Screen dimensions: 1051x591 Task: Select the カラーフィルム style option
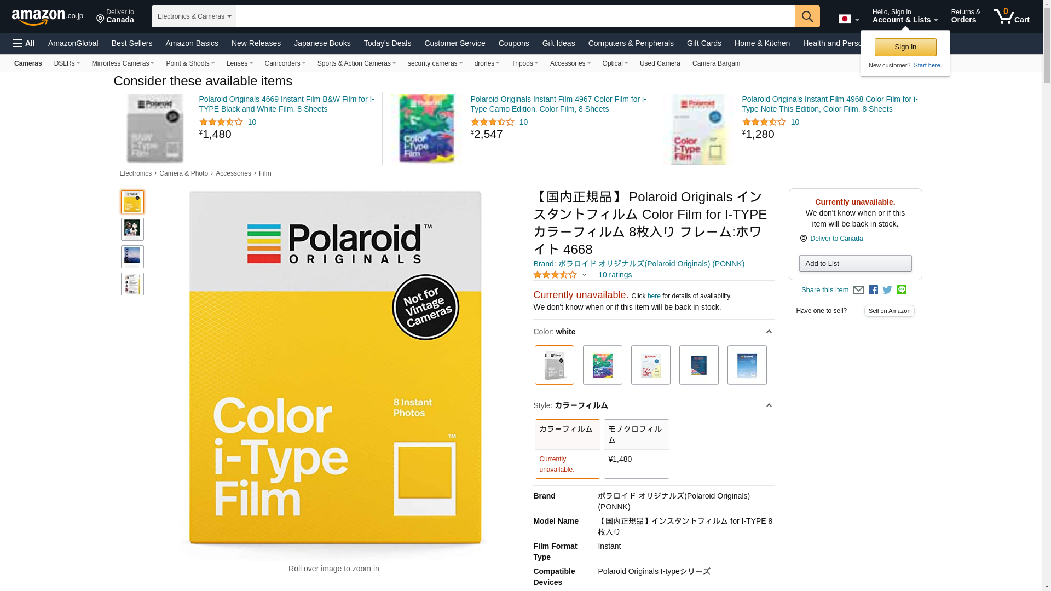pos(567,449)
